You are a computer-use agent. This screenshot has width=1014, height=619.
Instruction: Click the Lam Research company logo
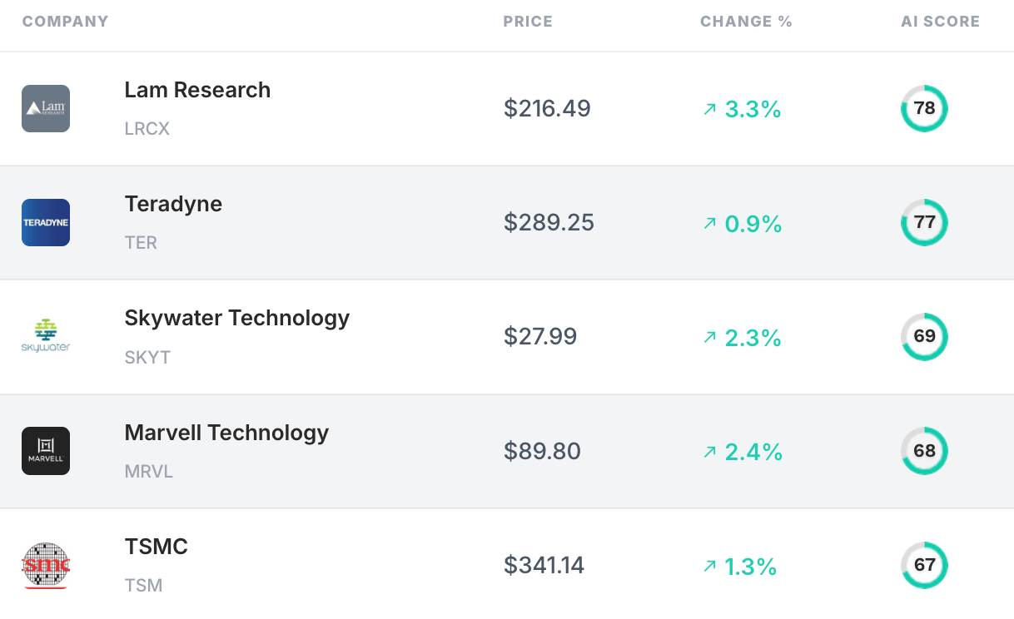click(x=46, y=108)
